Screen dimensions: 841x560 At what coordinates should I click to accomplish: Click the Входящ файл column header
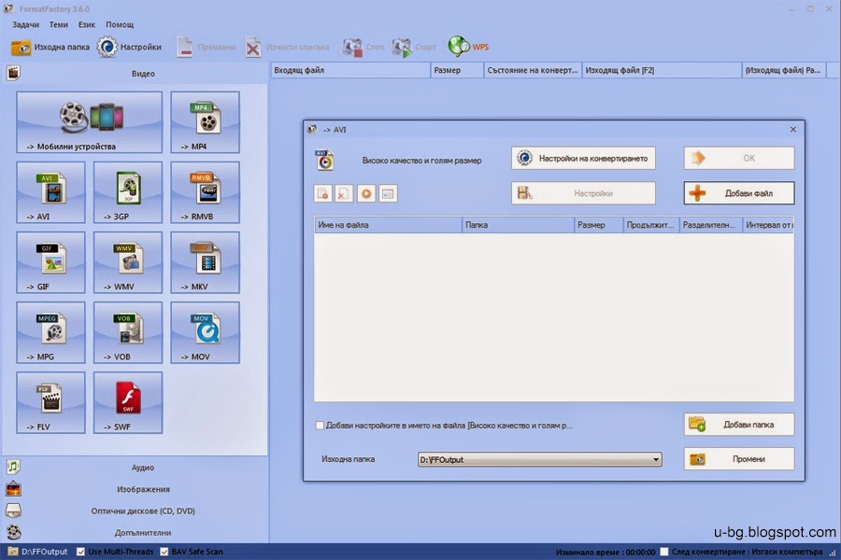[x=350, y=70]
